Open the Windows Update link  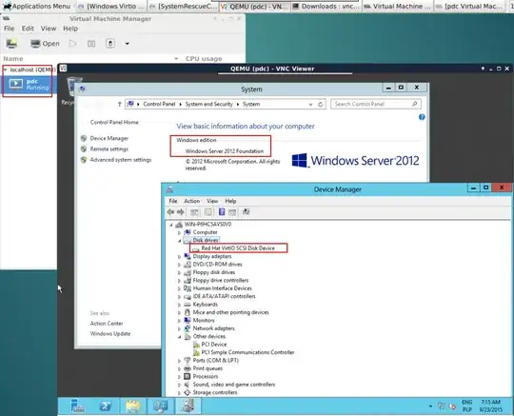click(x=110, y=334)
